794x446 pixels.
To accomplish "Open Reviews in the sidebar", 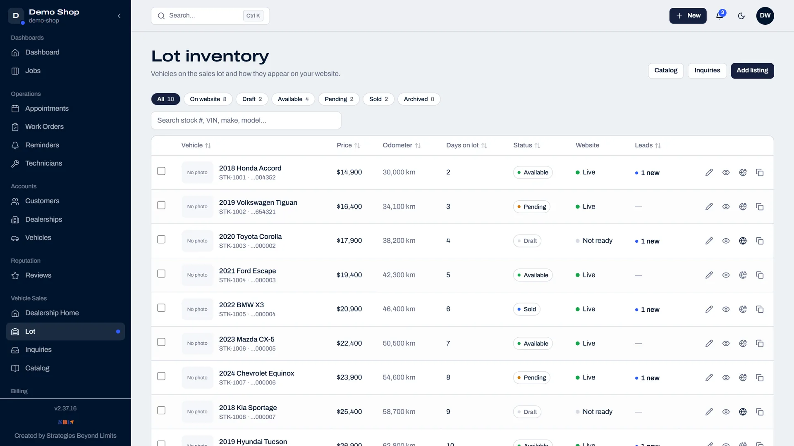I will (x=65, y=275).
